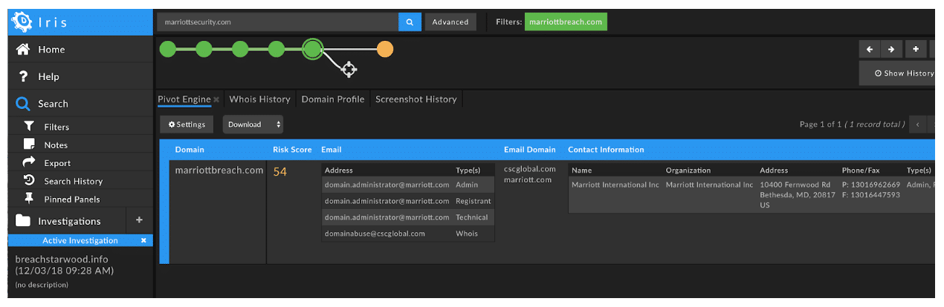
Task: Sort by the Risk Score column header
Action: click(x=292, y=150)
